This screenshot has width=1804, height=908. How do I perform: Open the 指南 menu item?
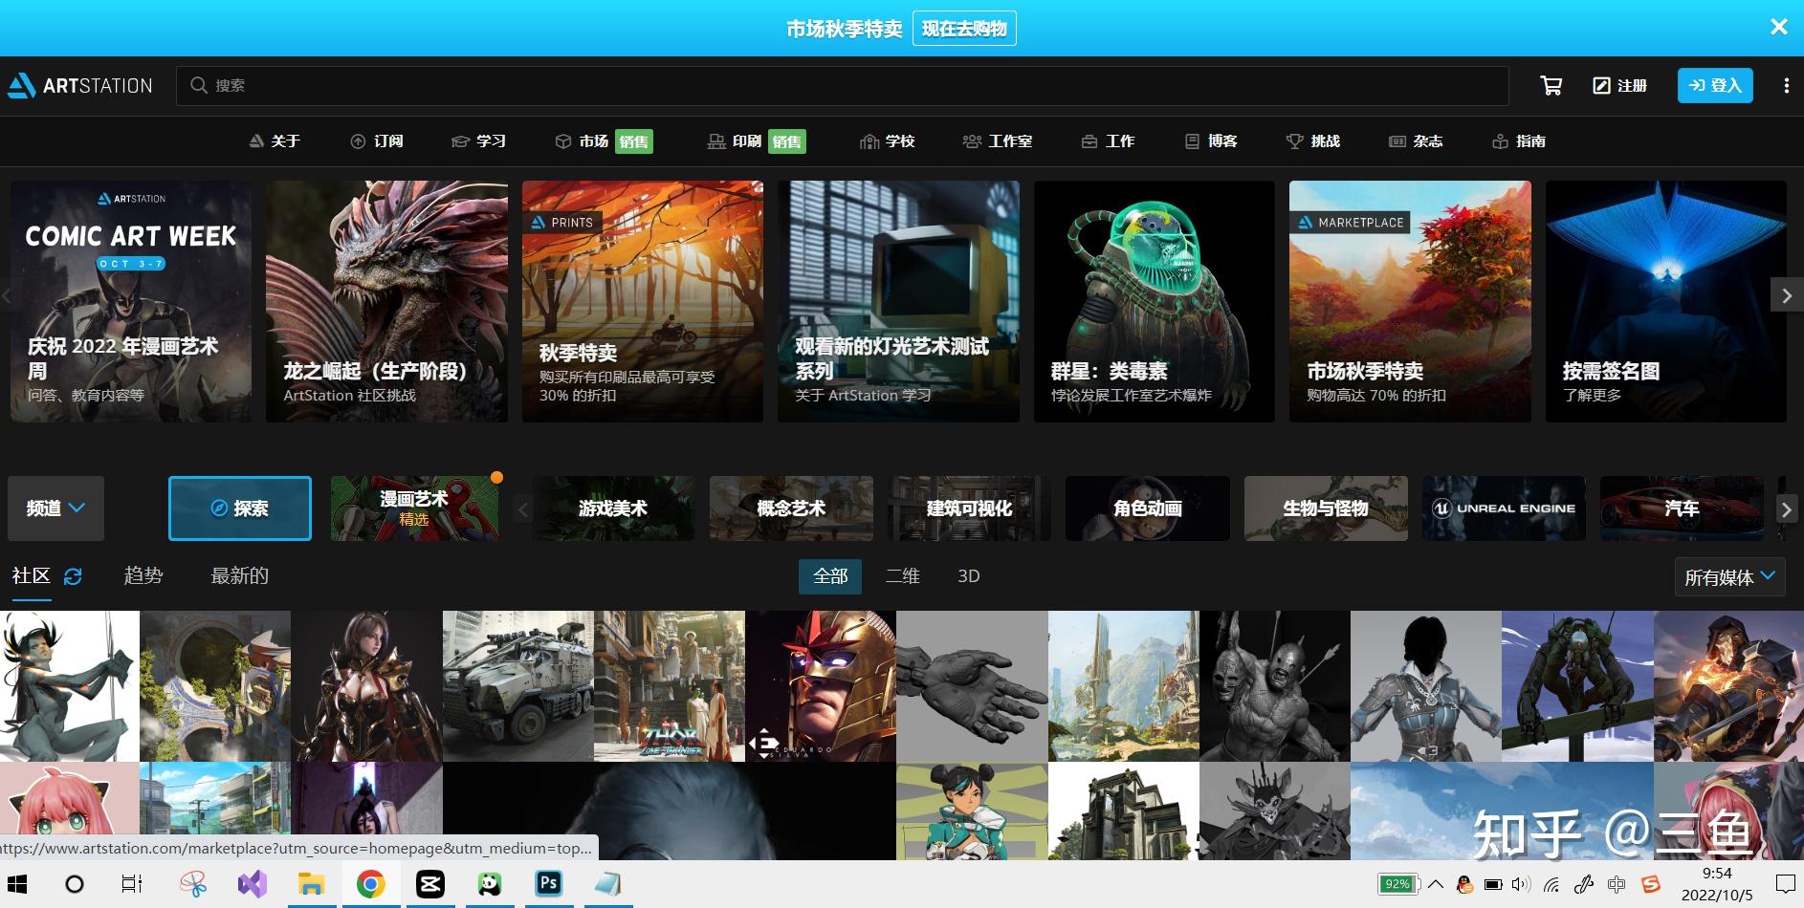click(x=1519, y=141)
